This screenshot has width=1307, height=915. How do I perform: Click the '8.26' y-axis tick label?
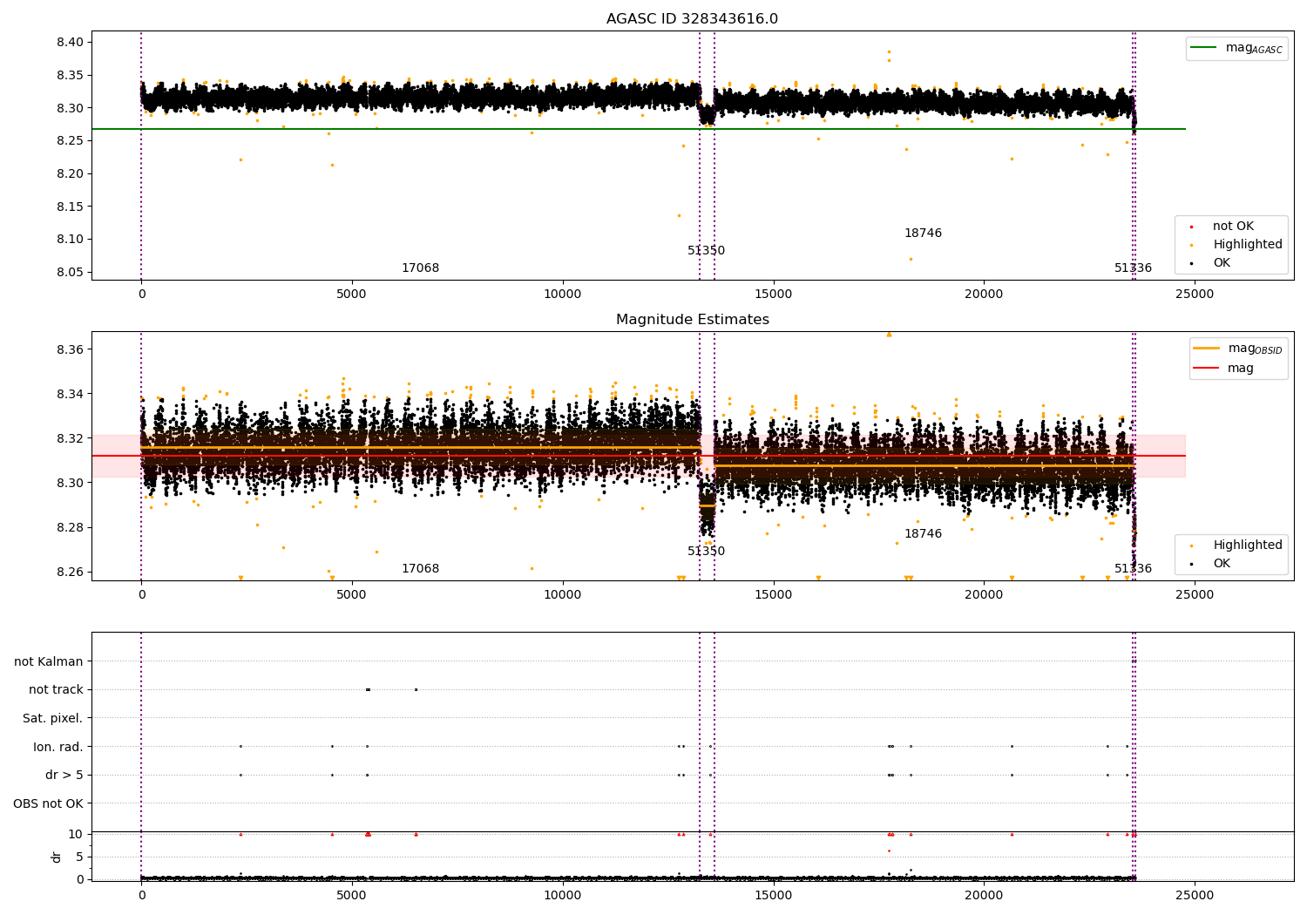(x=71, y=573)
